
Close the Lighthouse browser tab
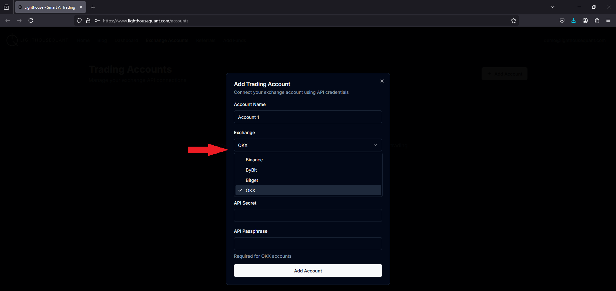pos(81,7)
